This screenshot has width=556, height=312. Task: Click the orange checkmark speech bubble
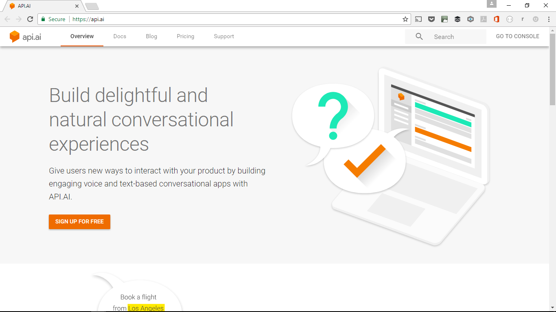pos(366,162)
